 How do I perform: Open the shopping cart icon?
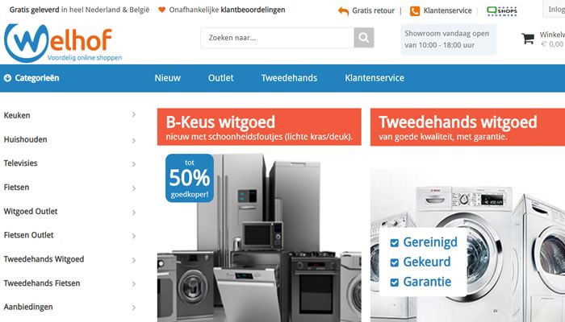click(x=528, y=39)
